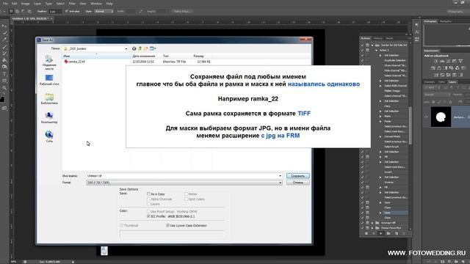Open Рабочий стол in places sidebar

coord(49,80)
